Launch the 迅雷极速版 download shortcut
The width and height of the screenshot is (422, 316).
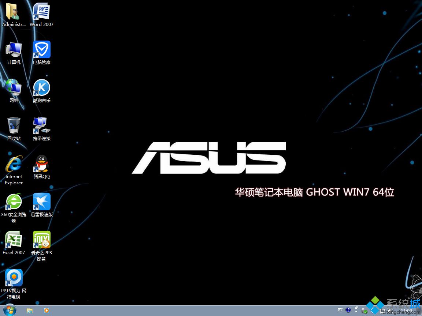[42, 205]
